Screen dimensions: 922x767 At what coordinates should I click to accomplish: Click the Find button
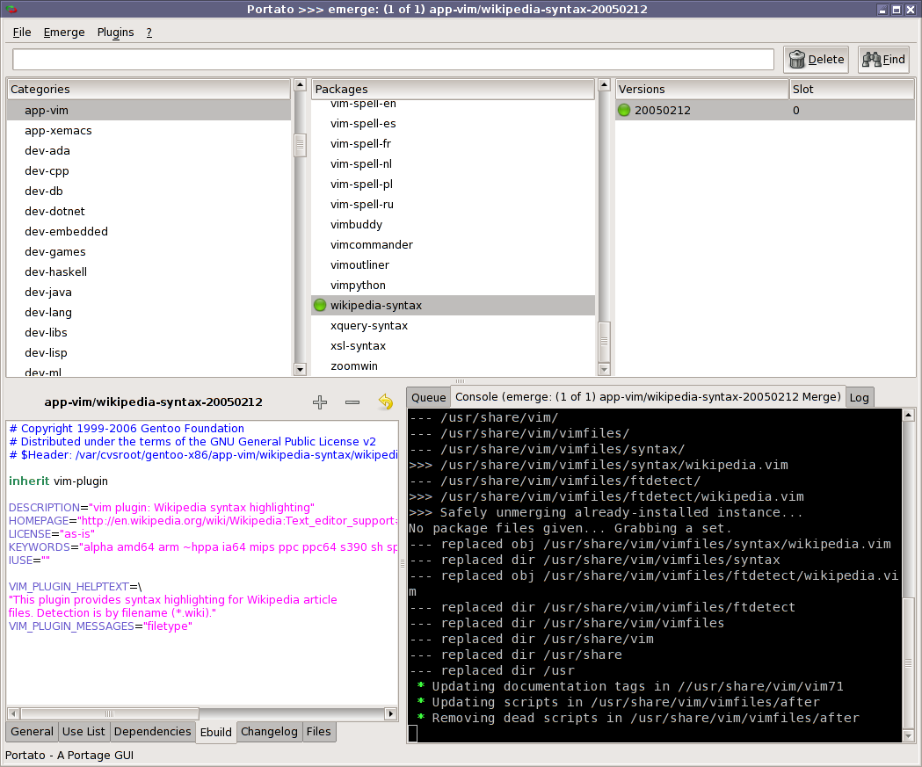click(x=884, y=60)
